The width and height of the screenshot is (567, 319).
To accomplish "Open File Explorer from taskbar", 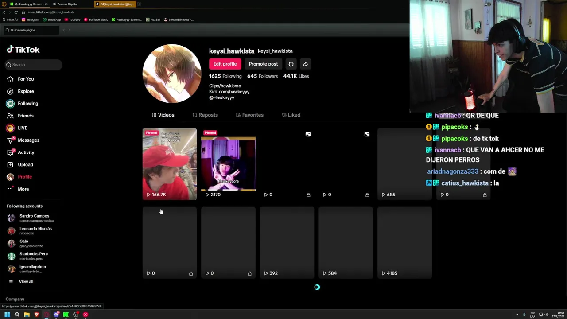I will tap(27, 315).
